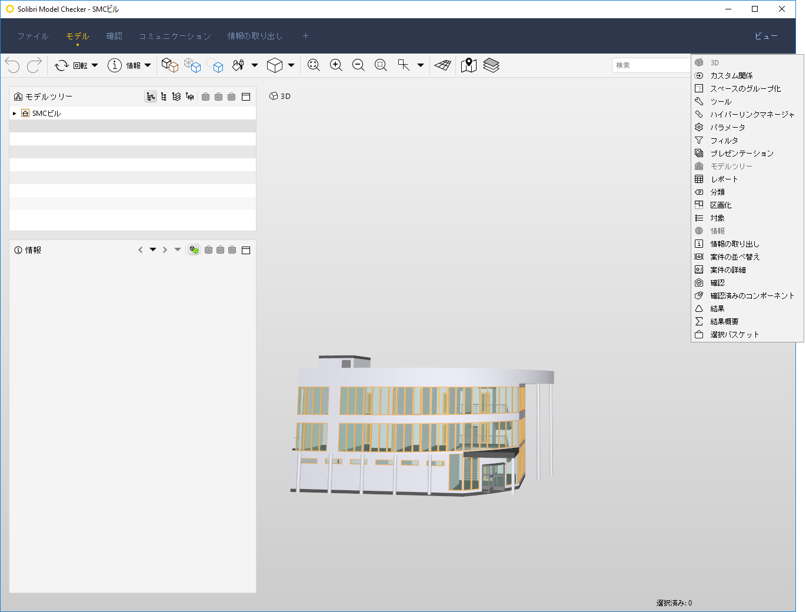Click the 検索 search field

point(651,65)
